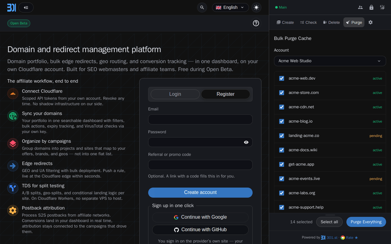
Task: Click the Rate link with star
Action: click(x=349, y=238)
